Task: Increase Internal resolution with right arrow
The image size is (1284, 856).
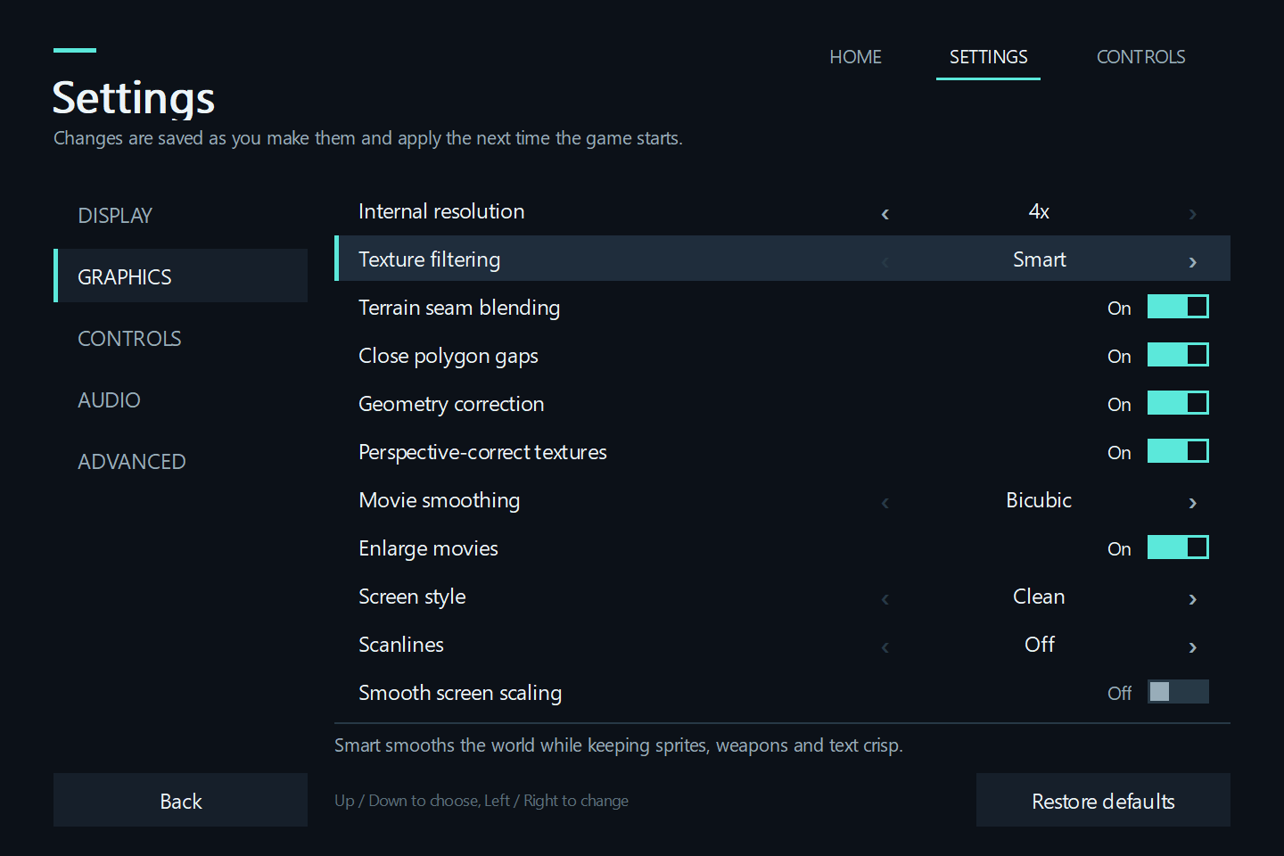Action: pos(1192,213)
